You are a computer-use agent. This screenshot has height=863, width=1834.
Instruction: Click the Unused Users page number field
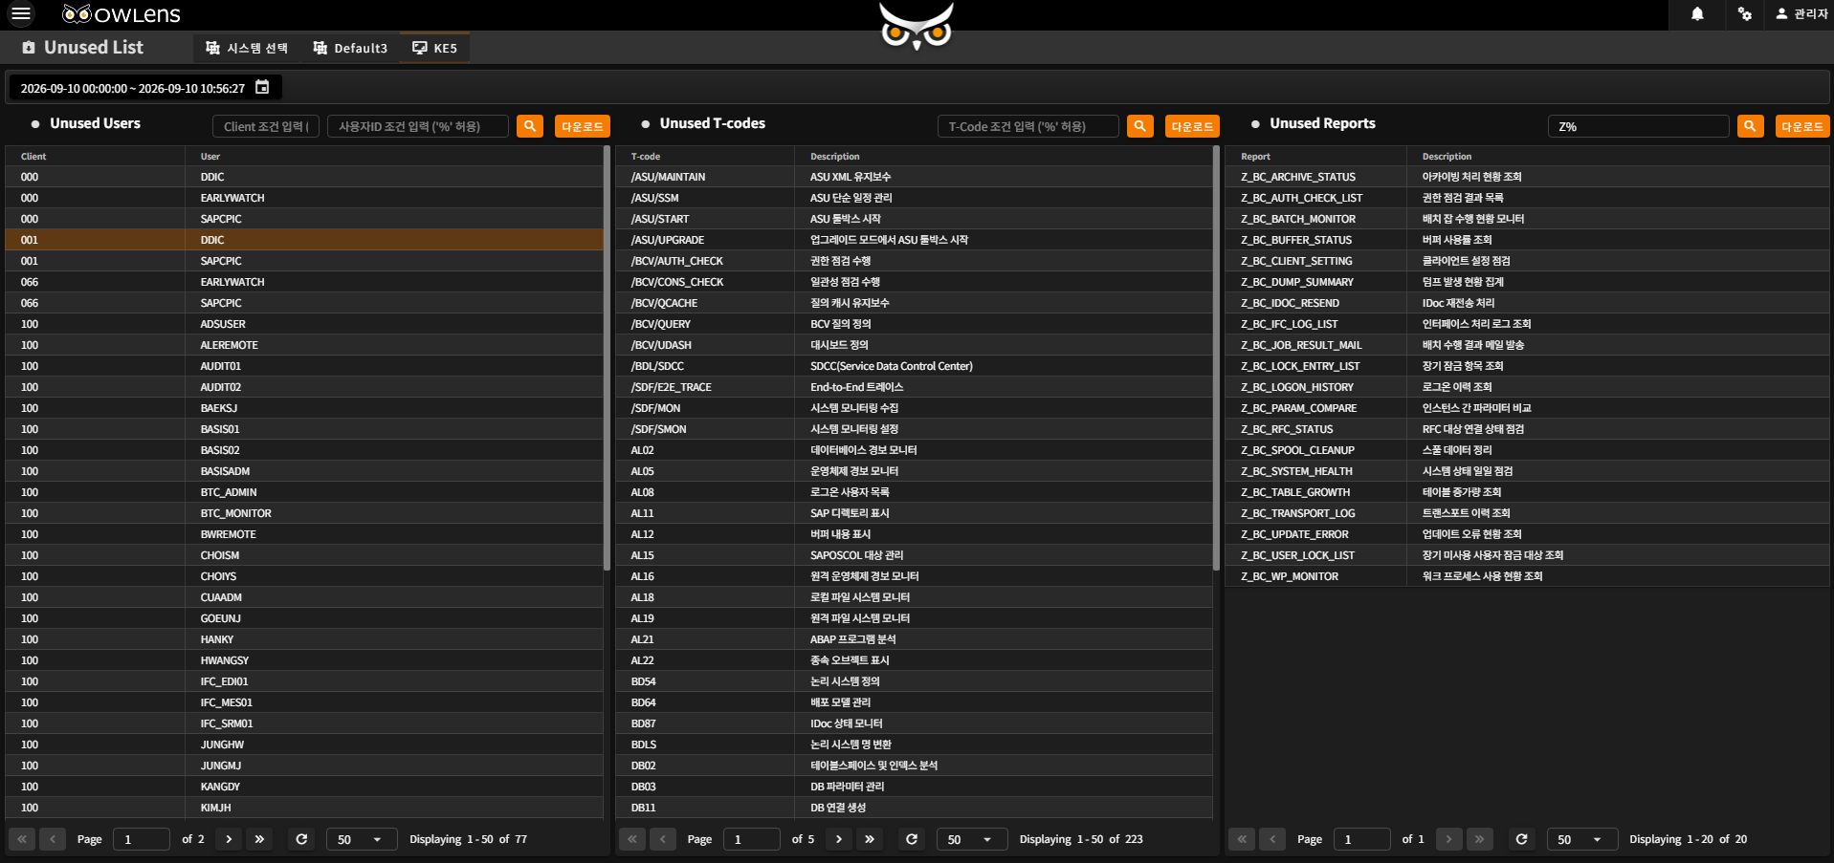142,839
